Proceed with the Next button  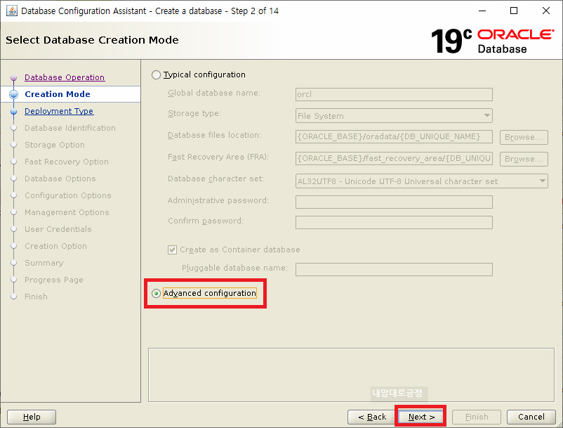click(x=420, y=417)
